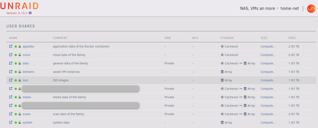Open the domains share link
This screenshot has width=318, height=128.
pos(28,72)
